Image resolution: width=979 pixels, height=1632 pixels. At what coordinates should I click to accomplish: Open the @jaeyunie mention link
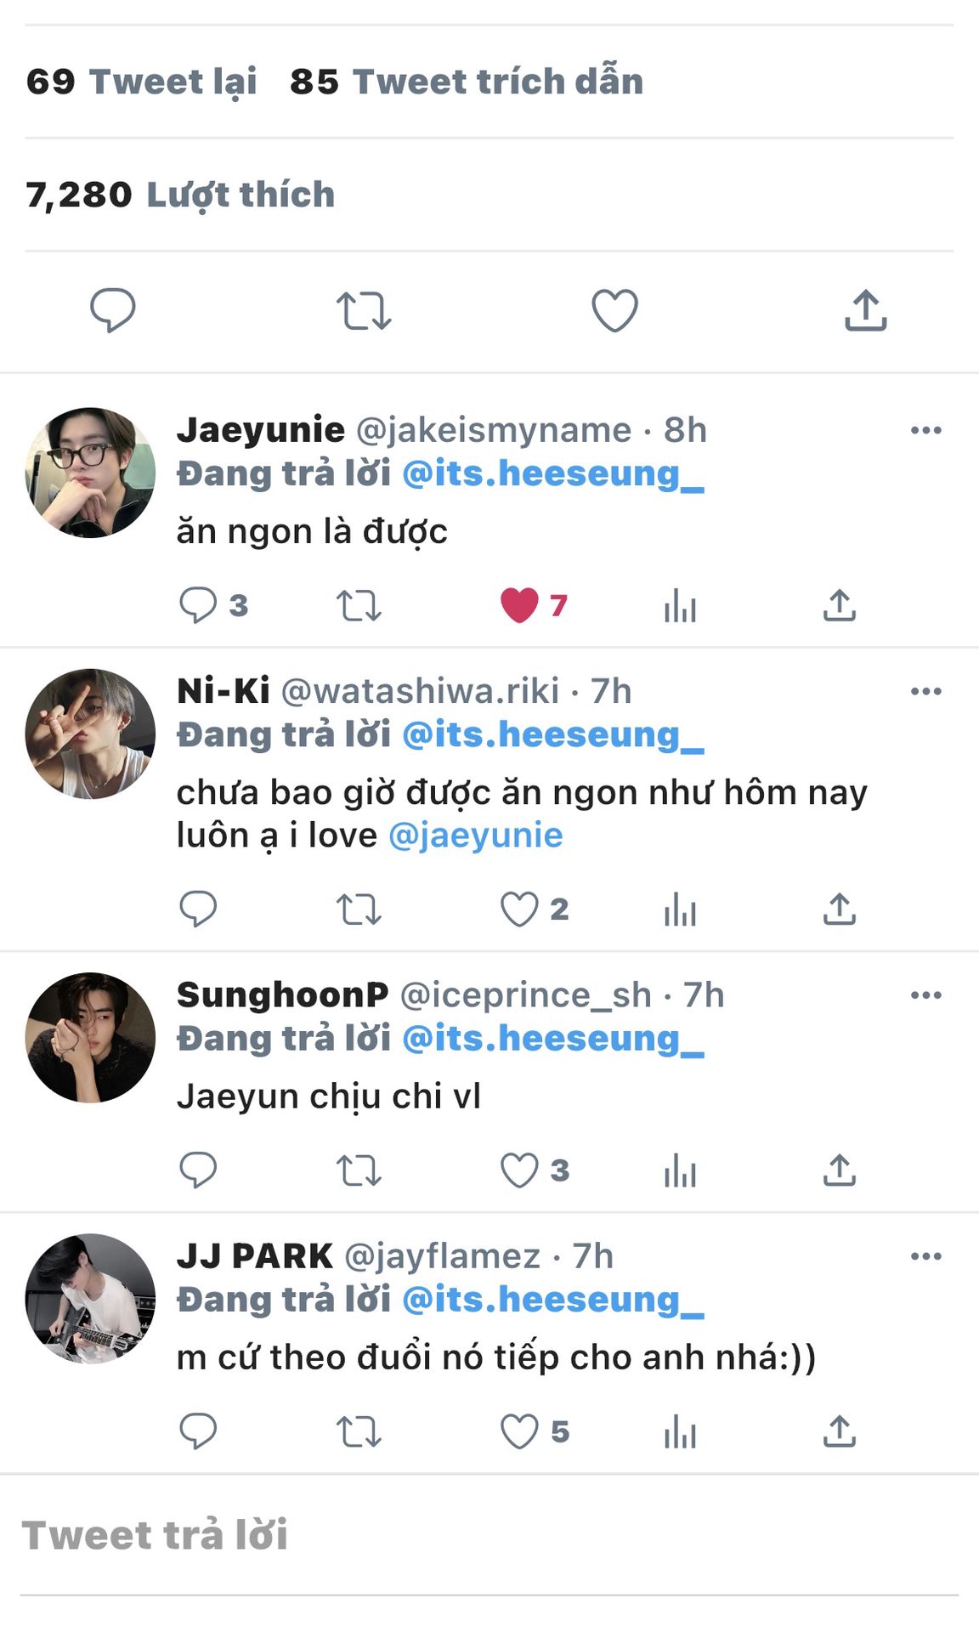pyautogui.click(x=475, y=836)
